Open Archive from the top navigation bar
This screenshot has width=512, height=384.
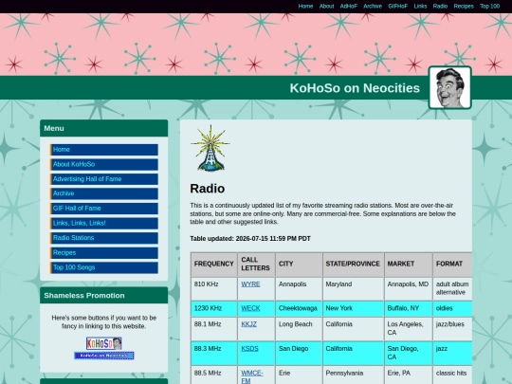[x=373, y=7]
